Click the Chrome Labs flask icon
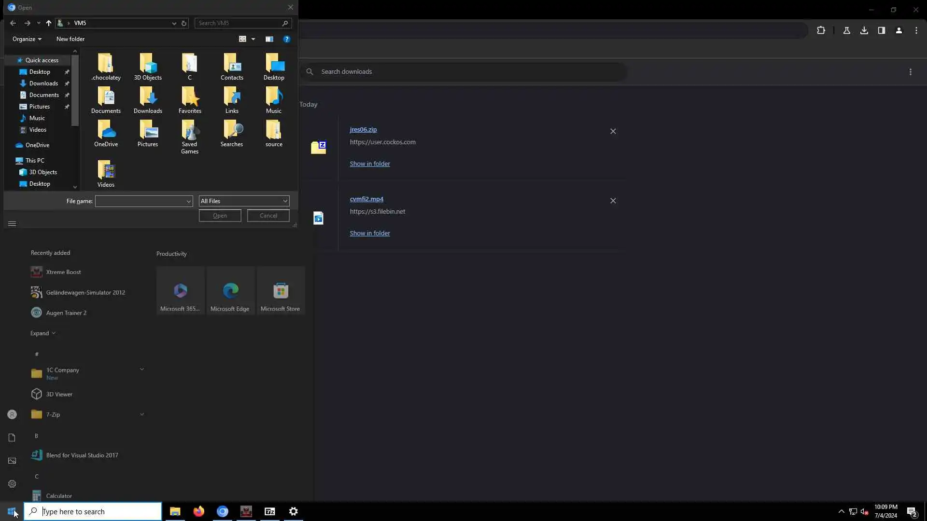Screen dimensions: 927x521 847,30
